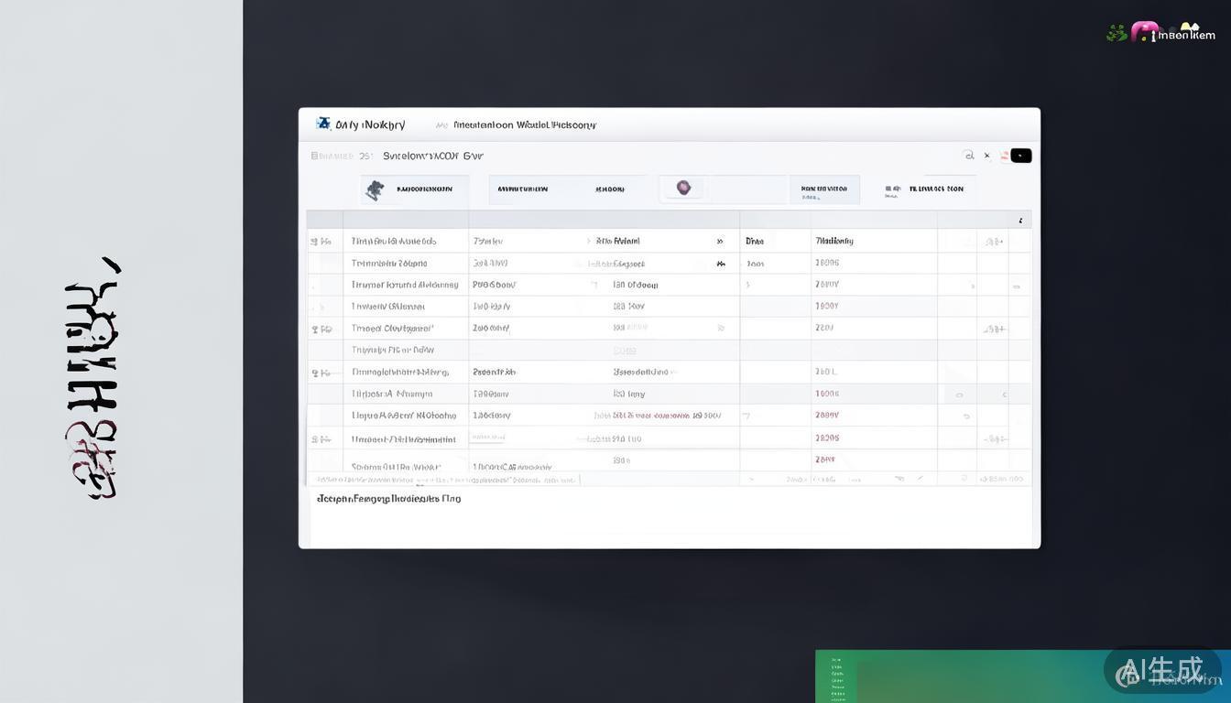
Task: Open the search magnifier icon top right
Action: tap(970, 156)
